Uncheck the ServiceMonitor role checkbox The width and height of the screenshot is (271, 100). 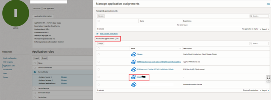coord(35,72)
